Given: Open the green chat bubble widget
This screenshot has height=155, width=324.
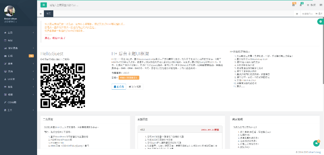Looking at the screenshot, I should 316,143.
